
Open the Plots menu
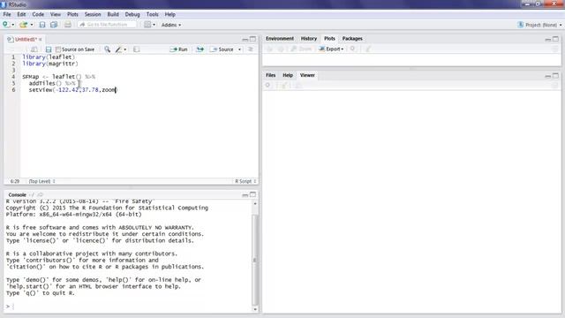click(72, 14)
